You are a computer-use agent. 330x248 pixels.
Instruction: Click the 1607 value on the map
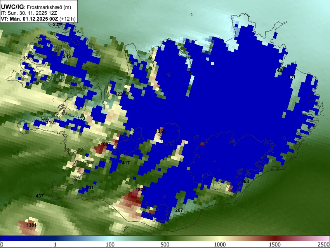click(x=106, y=144)
